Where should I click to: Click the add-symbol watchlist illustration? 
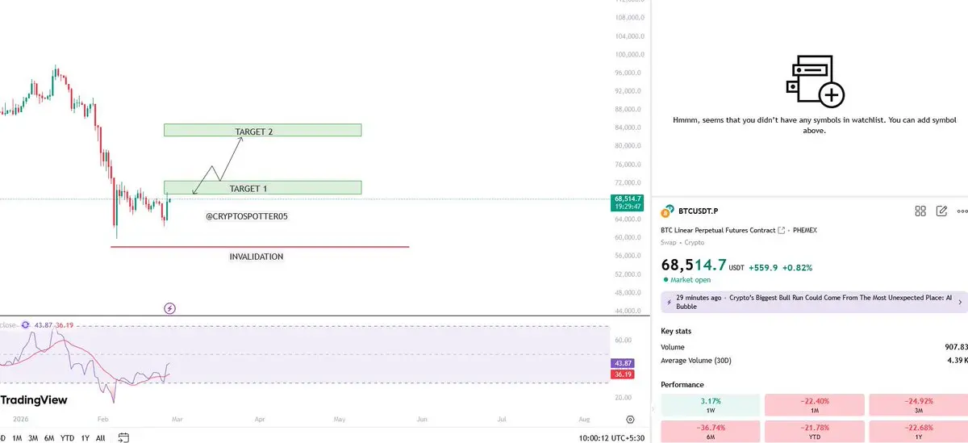(x=814, y=81)
